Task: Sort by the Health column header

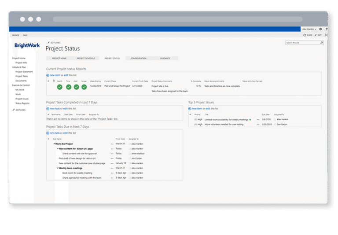Action: point(60,81)
